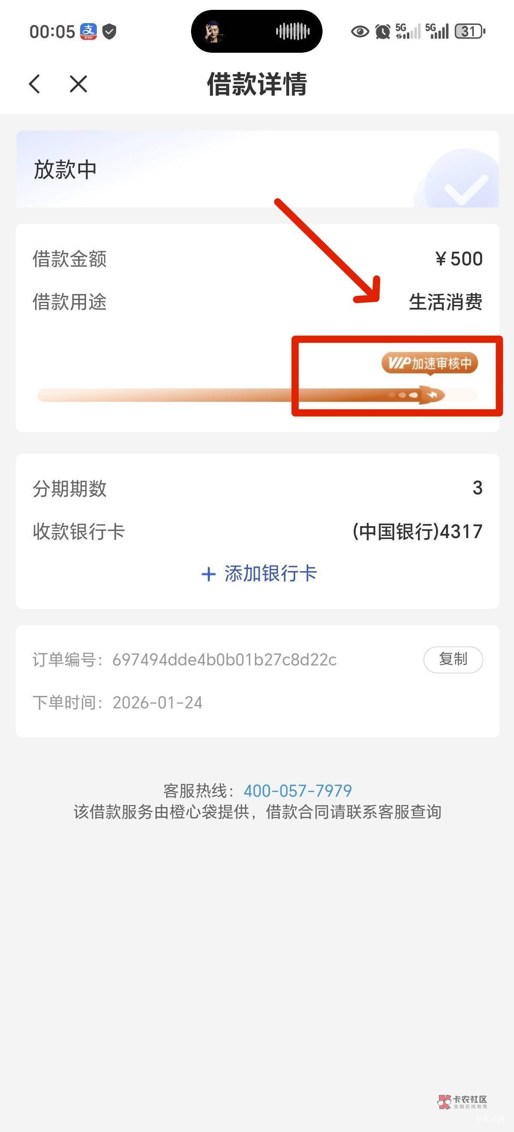Tap the shield security status icon
This screenshot has width=514, height=1132.
109,32
